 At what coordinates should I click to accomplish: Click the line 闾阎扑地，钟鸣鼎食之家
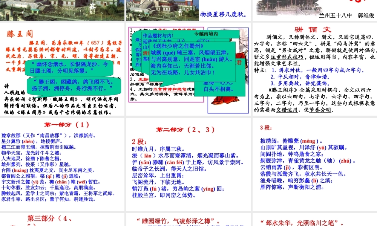click(x=292, y=154)
